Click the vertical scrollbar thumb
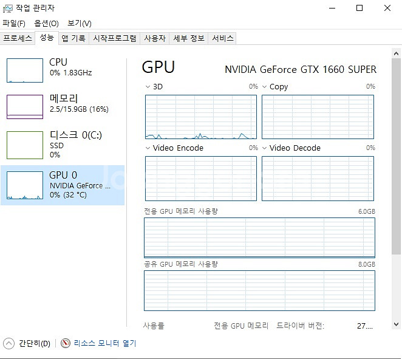402x359 pixels. point(396,157)
